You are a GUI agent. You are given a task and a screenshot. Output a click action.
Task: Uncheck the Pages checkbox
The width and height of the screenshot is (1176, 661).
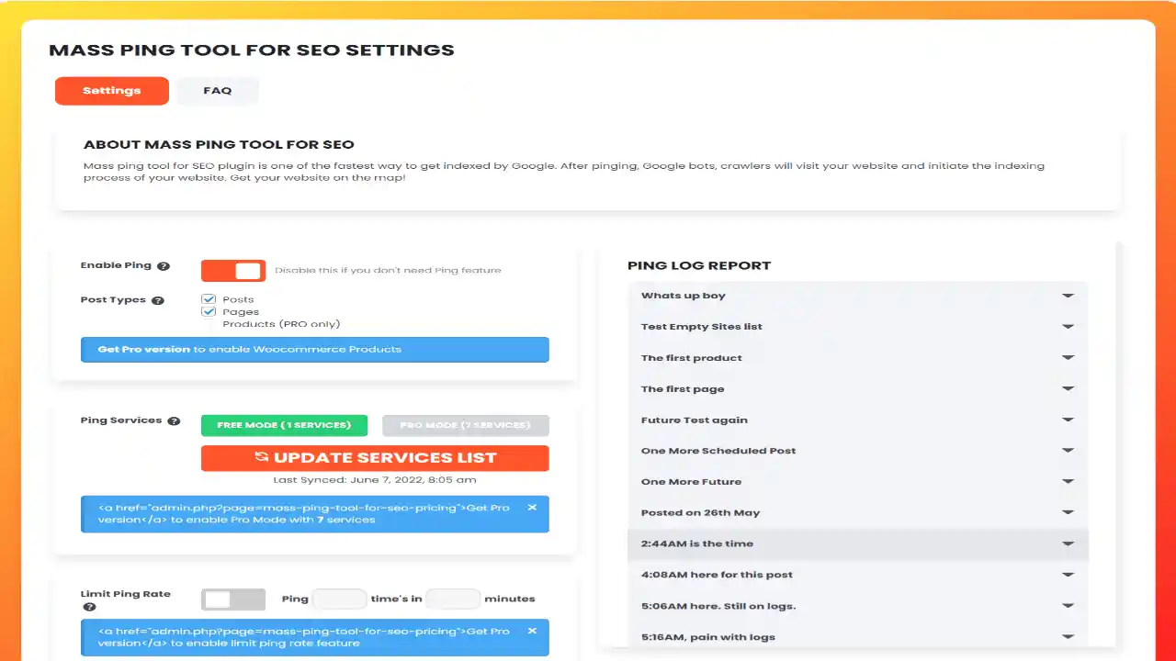[x=209, y=311]
